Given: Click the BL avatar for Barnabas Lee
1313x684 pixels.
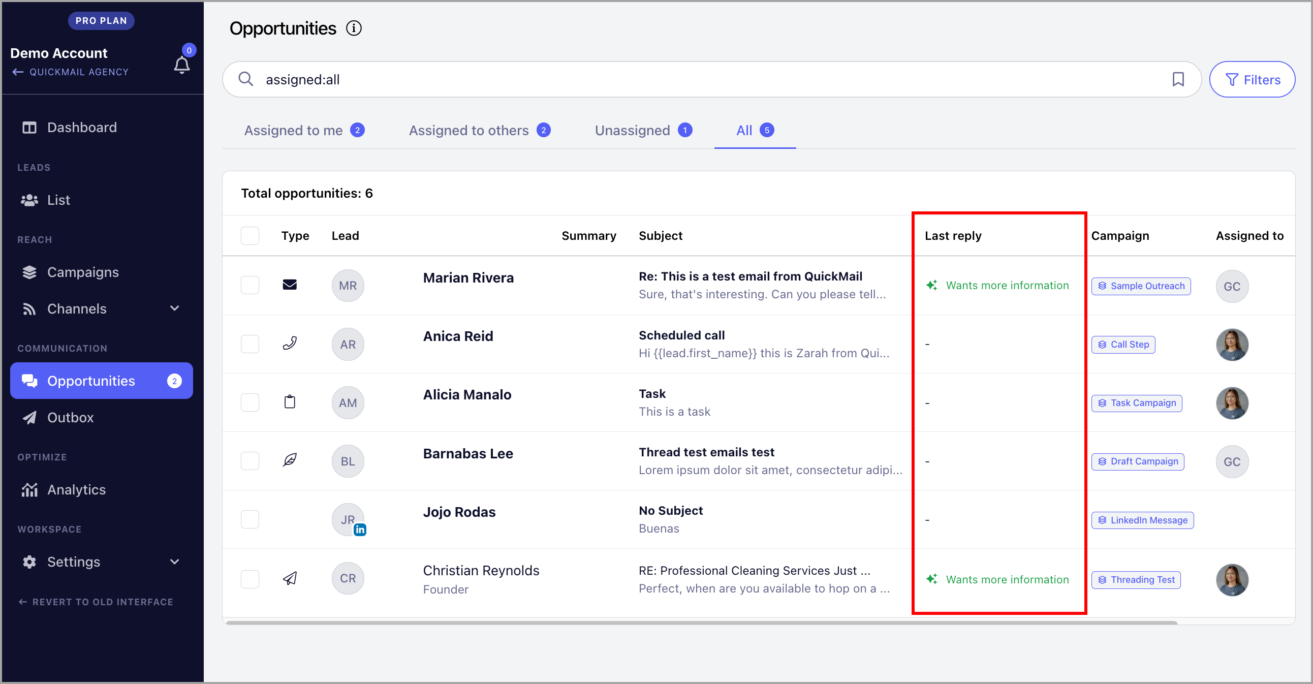Looking at the screenshot, I should point(348,461).
